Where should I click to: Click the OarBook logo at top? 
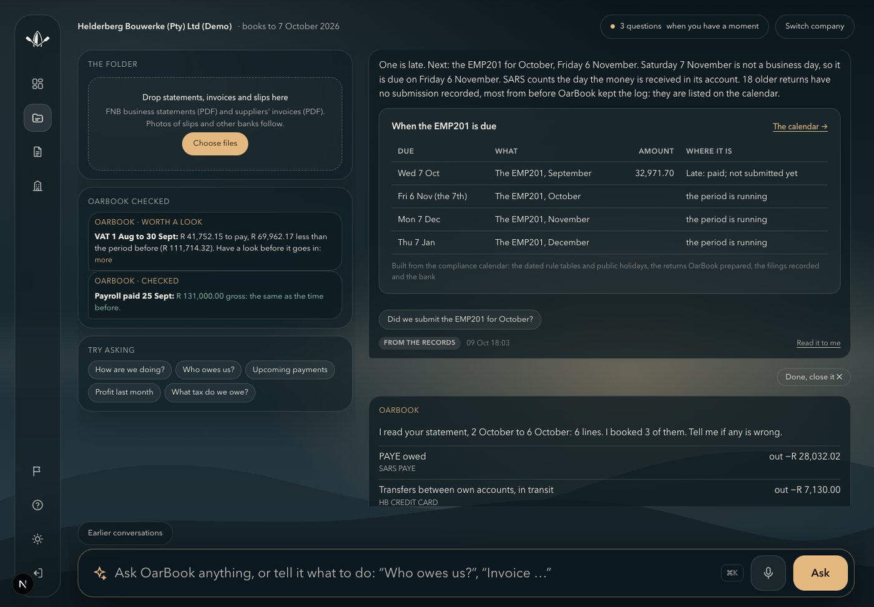coord(37,39)
